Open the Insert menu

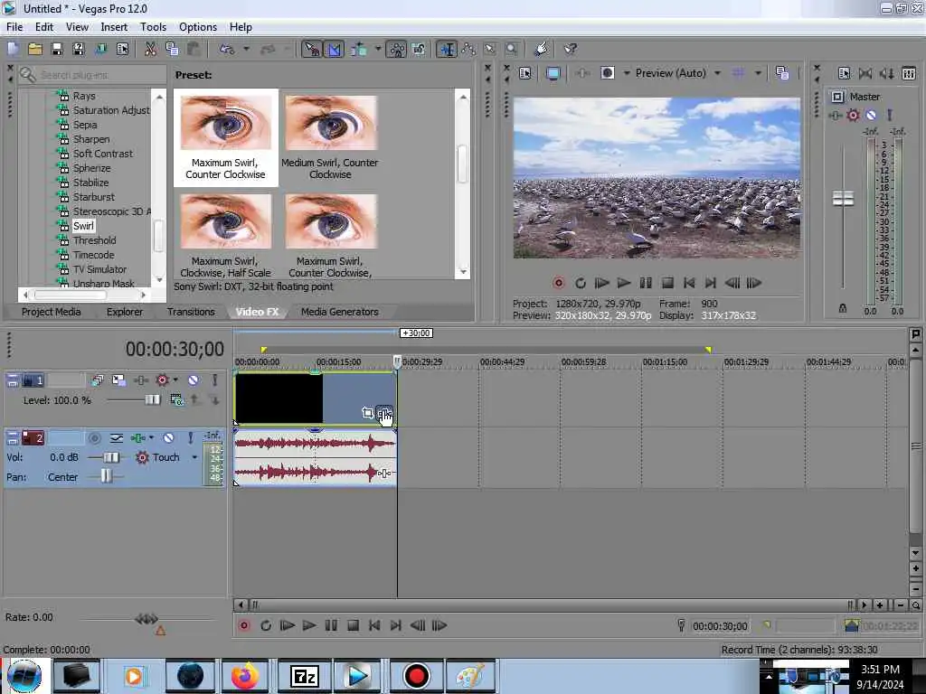point(114,27)
